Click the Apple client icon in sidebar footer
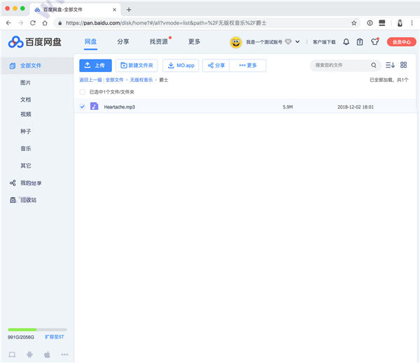This screenshot has width=420, height=363. click(x=47, y=355)
